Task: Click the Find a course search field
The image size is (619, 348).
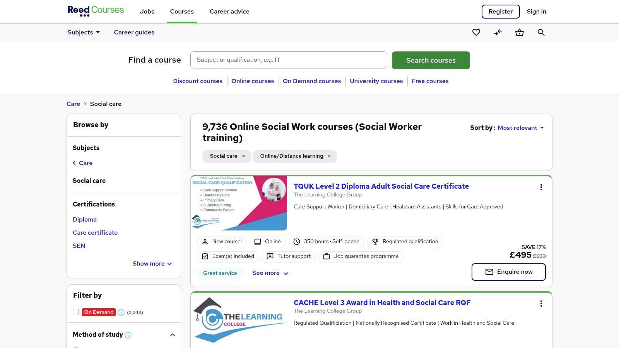Action: tap(289, 60)
